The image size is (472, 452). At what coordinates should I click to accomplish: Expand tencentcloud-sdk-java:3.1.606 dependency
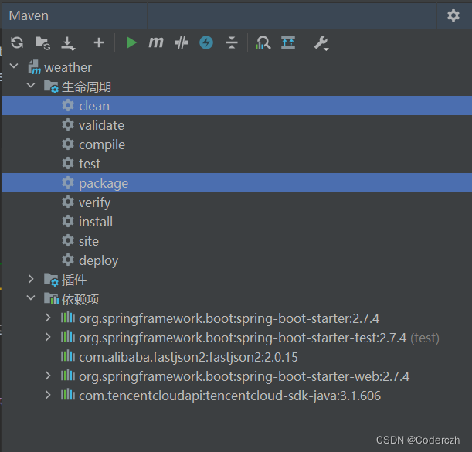point(48,395)
